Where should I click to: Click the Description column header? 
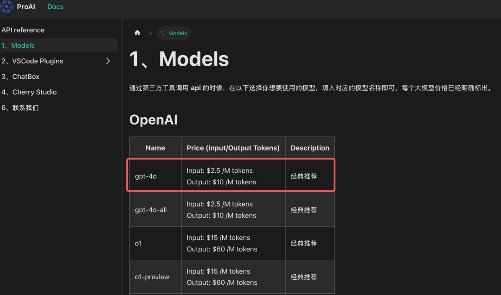(x=310, y=148)
